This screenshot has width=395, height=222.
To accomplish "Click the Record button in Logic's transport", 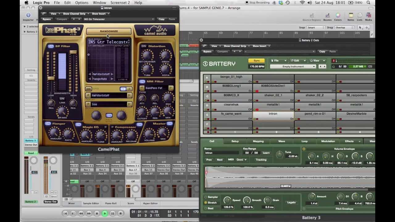I will coord(121,213).
